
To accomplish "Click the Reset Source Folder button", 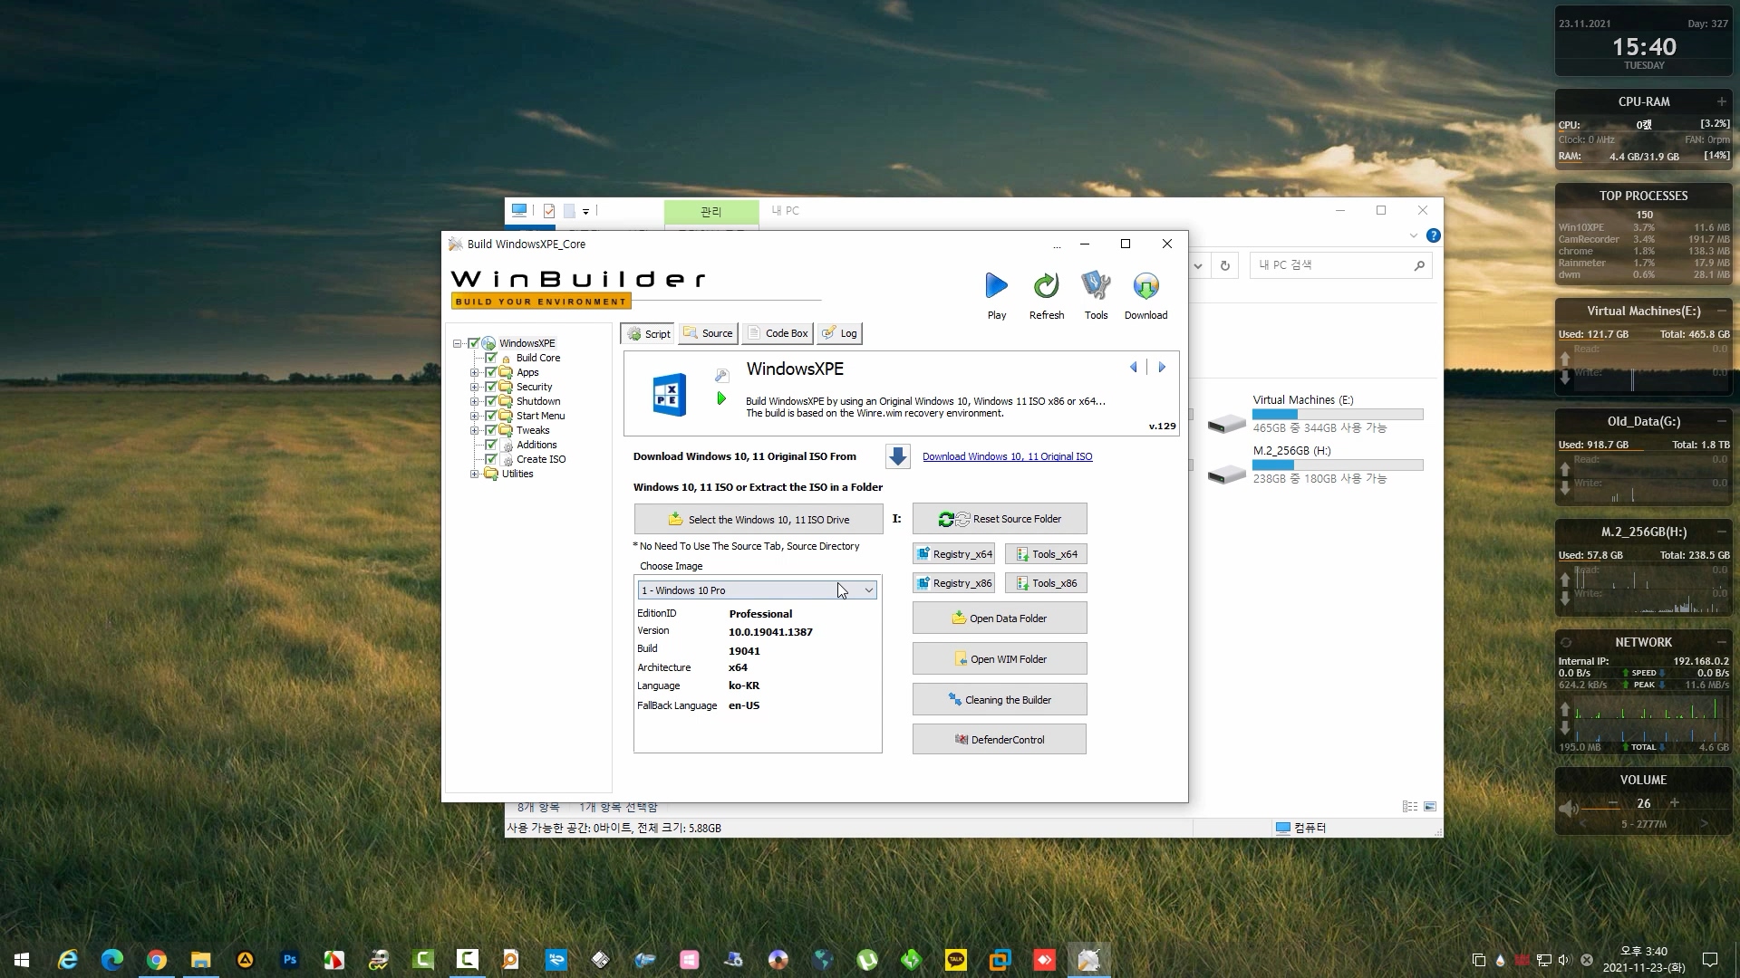I will click(1000, 519).
